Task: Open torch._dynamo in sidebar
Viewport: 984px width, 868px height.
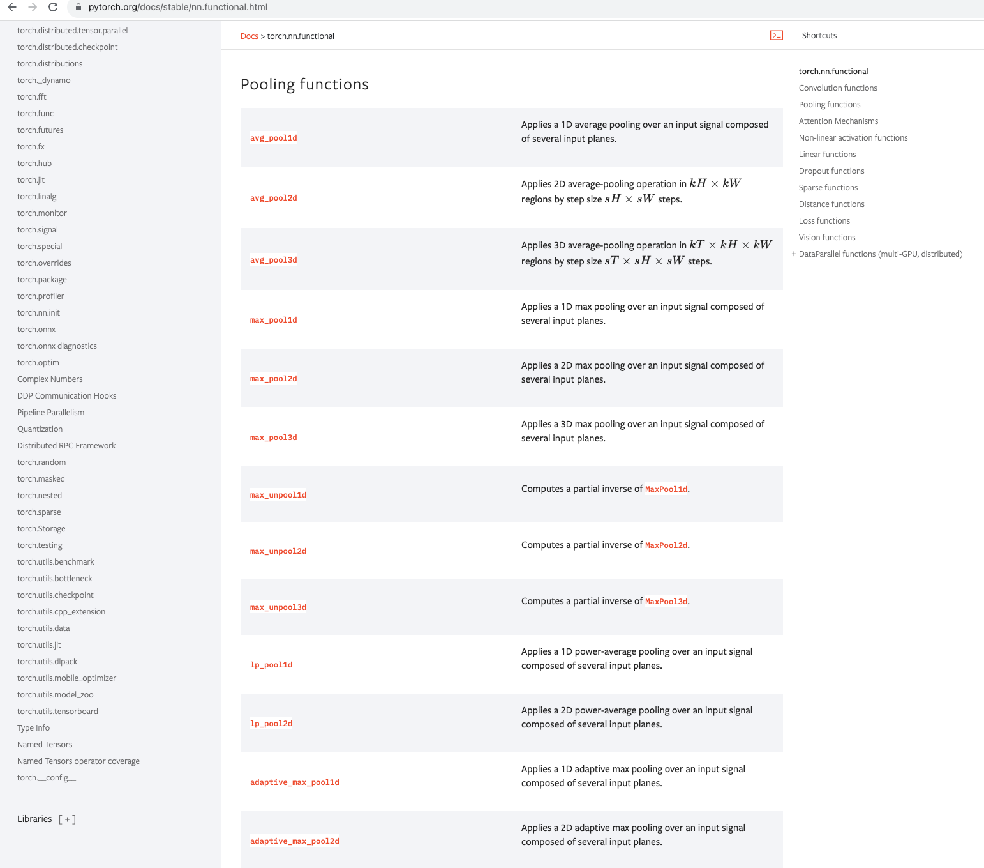Action: click(x=44, y=80)
